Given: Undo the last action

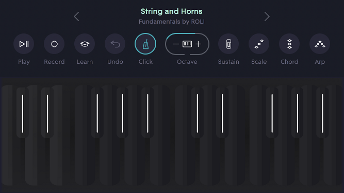Looking at the screenshot, I should point(115,44).
